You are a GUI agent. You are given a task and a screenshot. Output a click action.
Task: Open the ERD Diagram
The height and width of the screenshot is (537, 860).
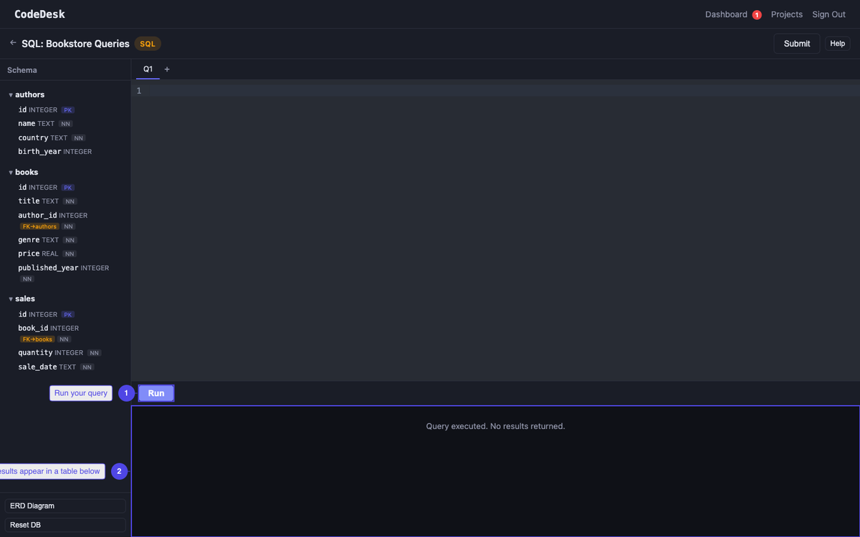pos(64,505)
